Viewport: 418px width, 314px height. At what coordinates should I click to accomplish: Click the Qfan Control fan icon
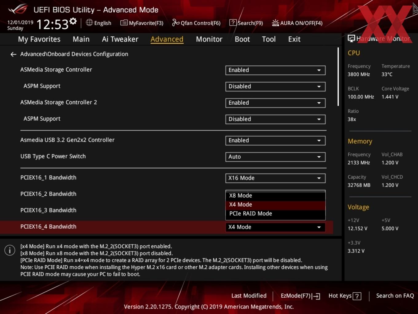click(175, 22)
